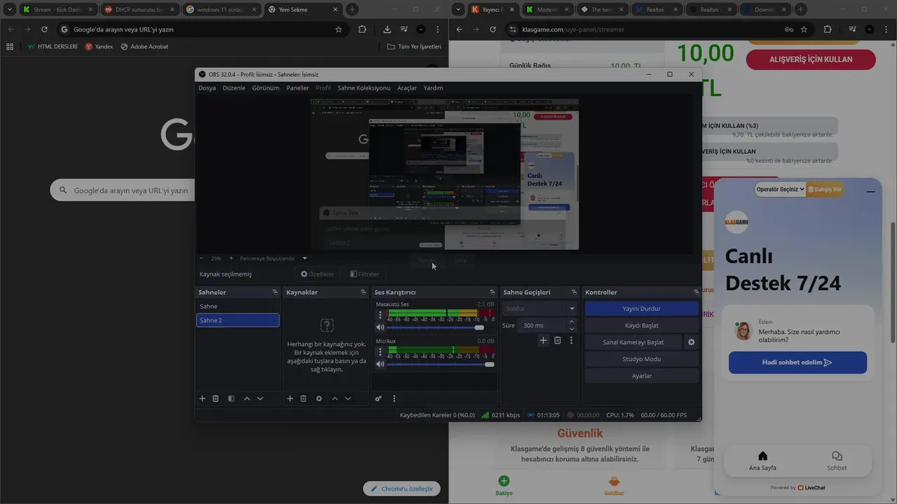Mute Masaüstü Ses speaker icon
The image size is (897, 504).
(x=381, y=328)
